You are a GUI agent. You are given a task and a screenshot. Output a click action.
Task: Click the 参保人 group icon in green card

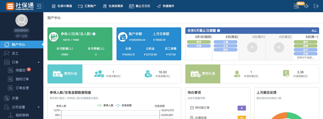54,37
